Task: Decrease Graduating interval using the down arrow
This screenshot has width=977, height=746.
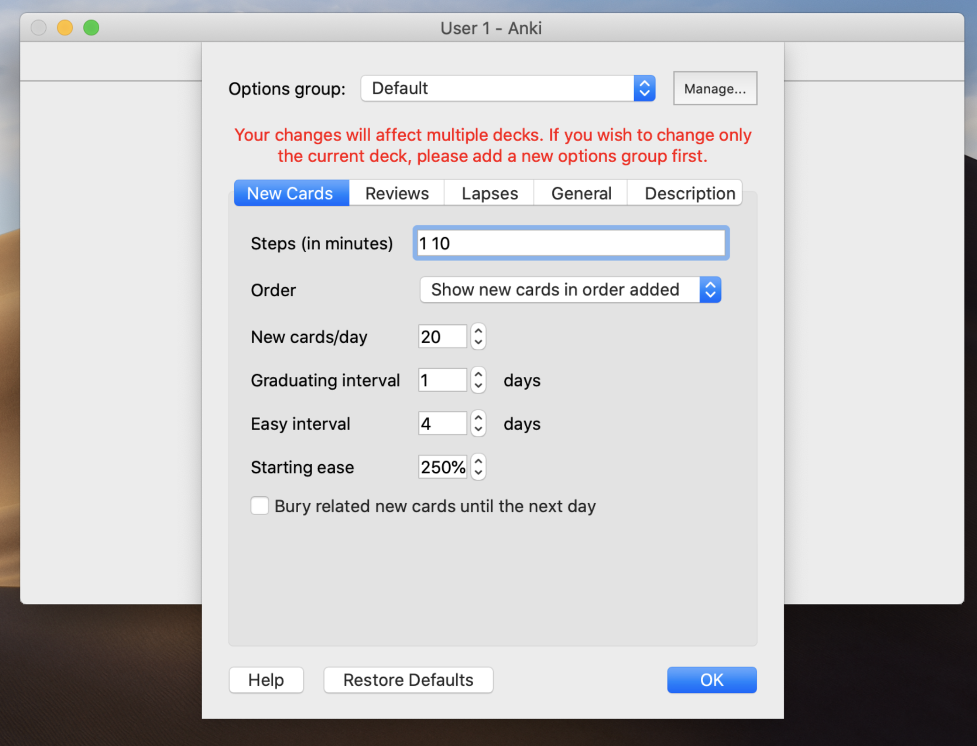Action: click(478, 385)
